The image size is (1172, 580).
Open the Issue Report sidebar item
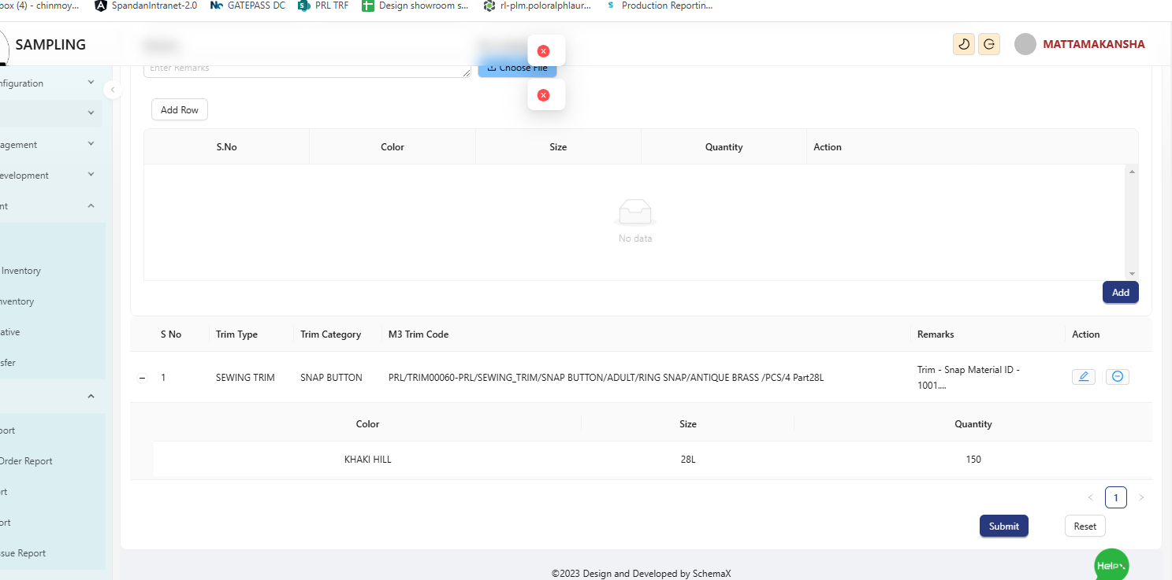[24, 553]
